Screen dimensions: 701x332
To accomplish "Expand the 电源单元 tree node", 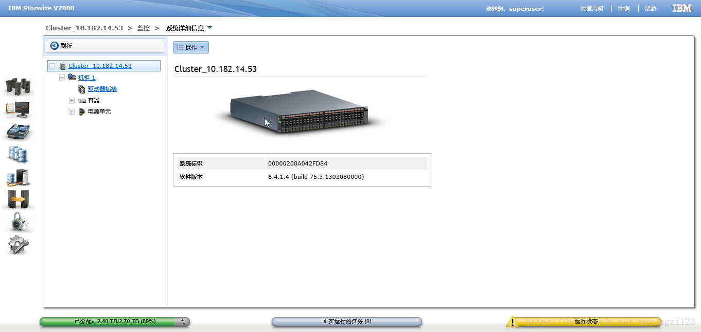I will point(72,112).
